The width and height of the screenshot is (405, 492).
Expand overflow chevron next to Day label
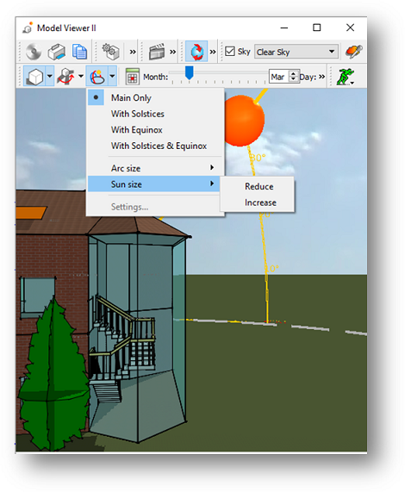[321, 76]
